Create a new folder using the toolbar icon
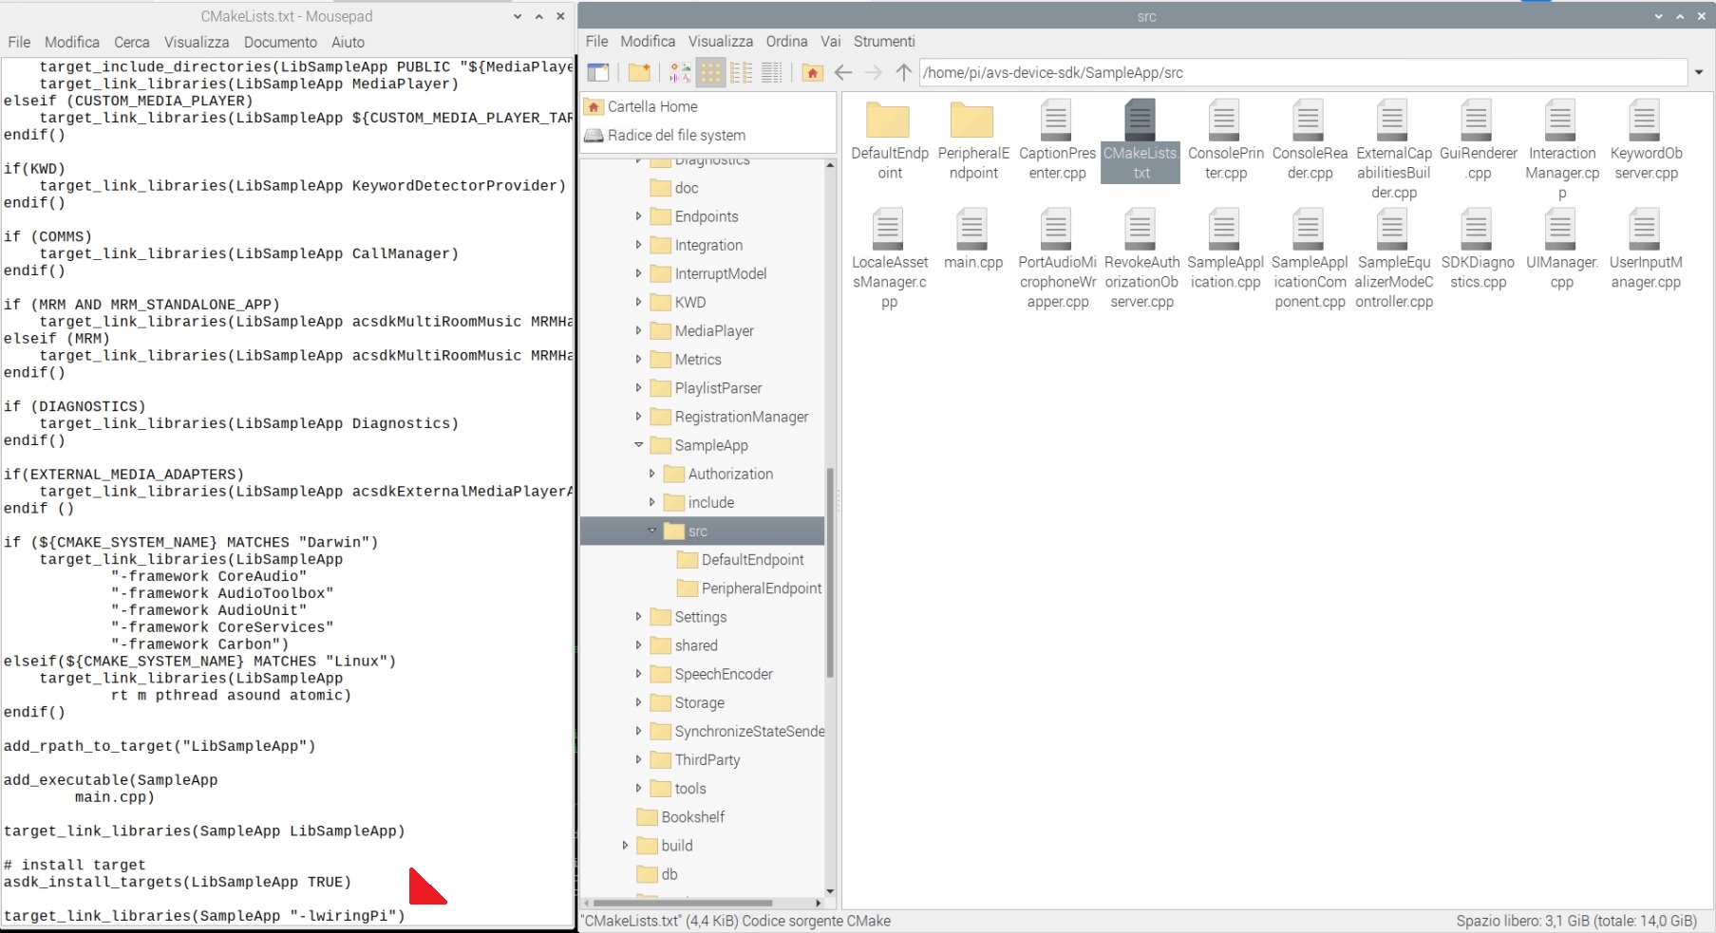The image size is (1716, 933). (x=638, y=72)
